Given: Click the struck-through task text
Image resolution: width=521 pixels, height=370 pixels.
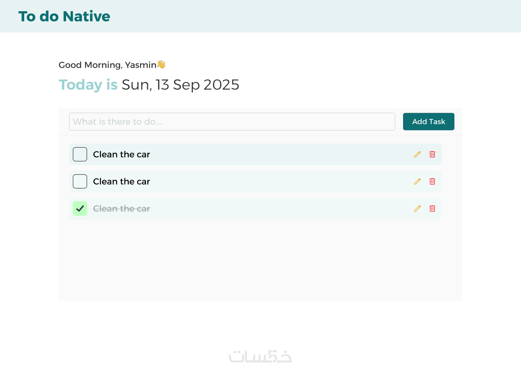Looking at the screenshot, I should tap(122, 208).
